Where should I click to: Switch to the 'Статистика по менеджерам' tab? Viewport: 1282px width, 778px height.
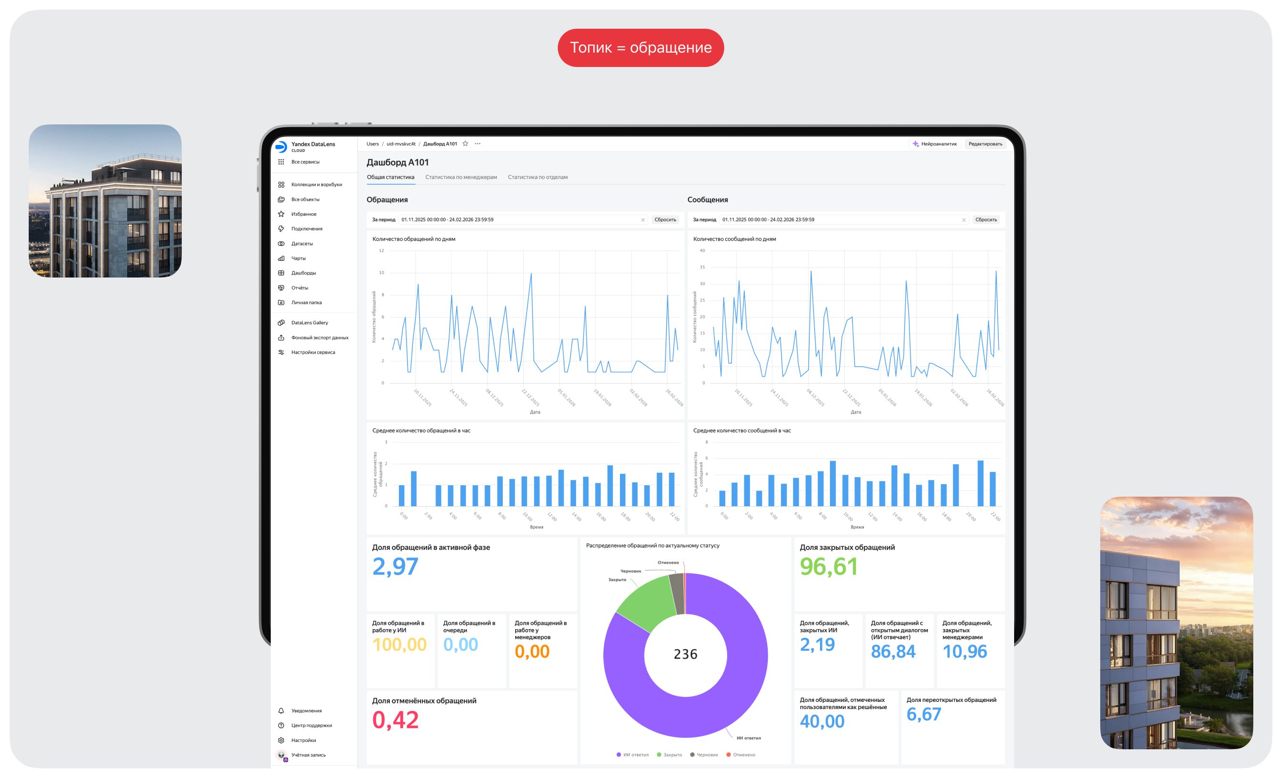tap(461, 177)
